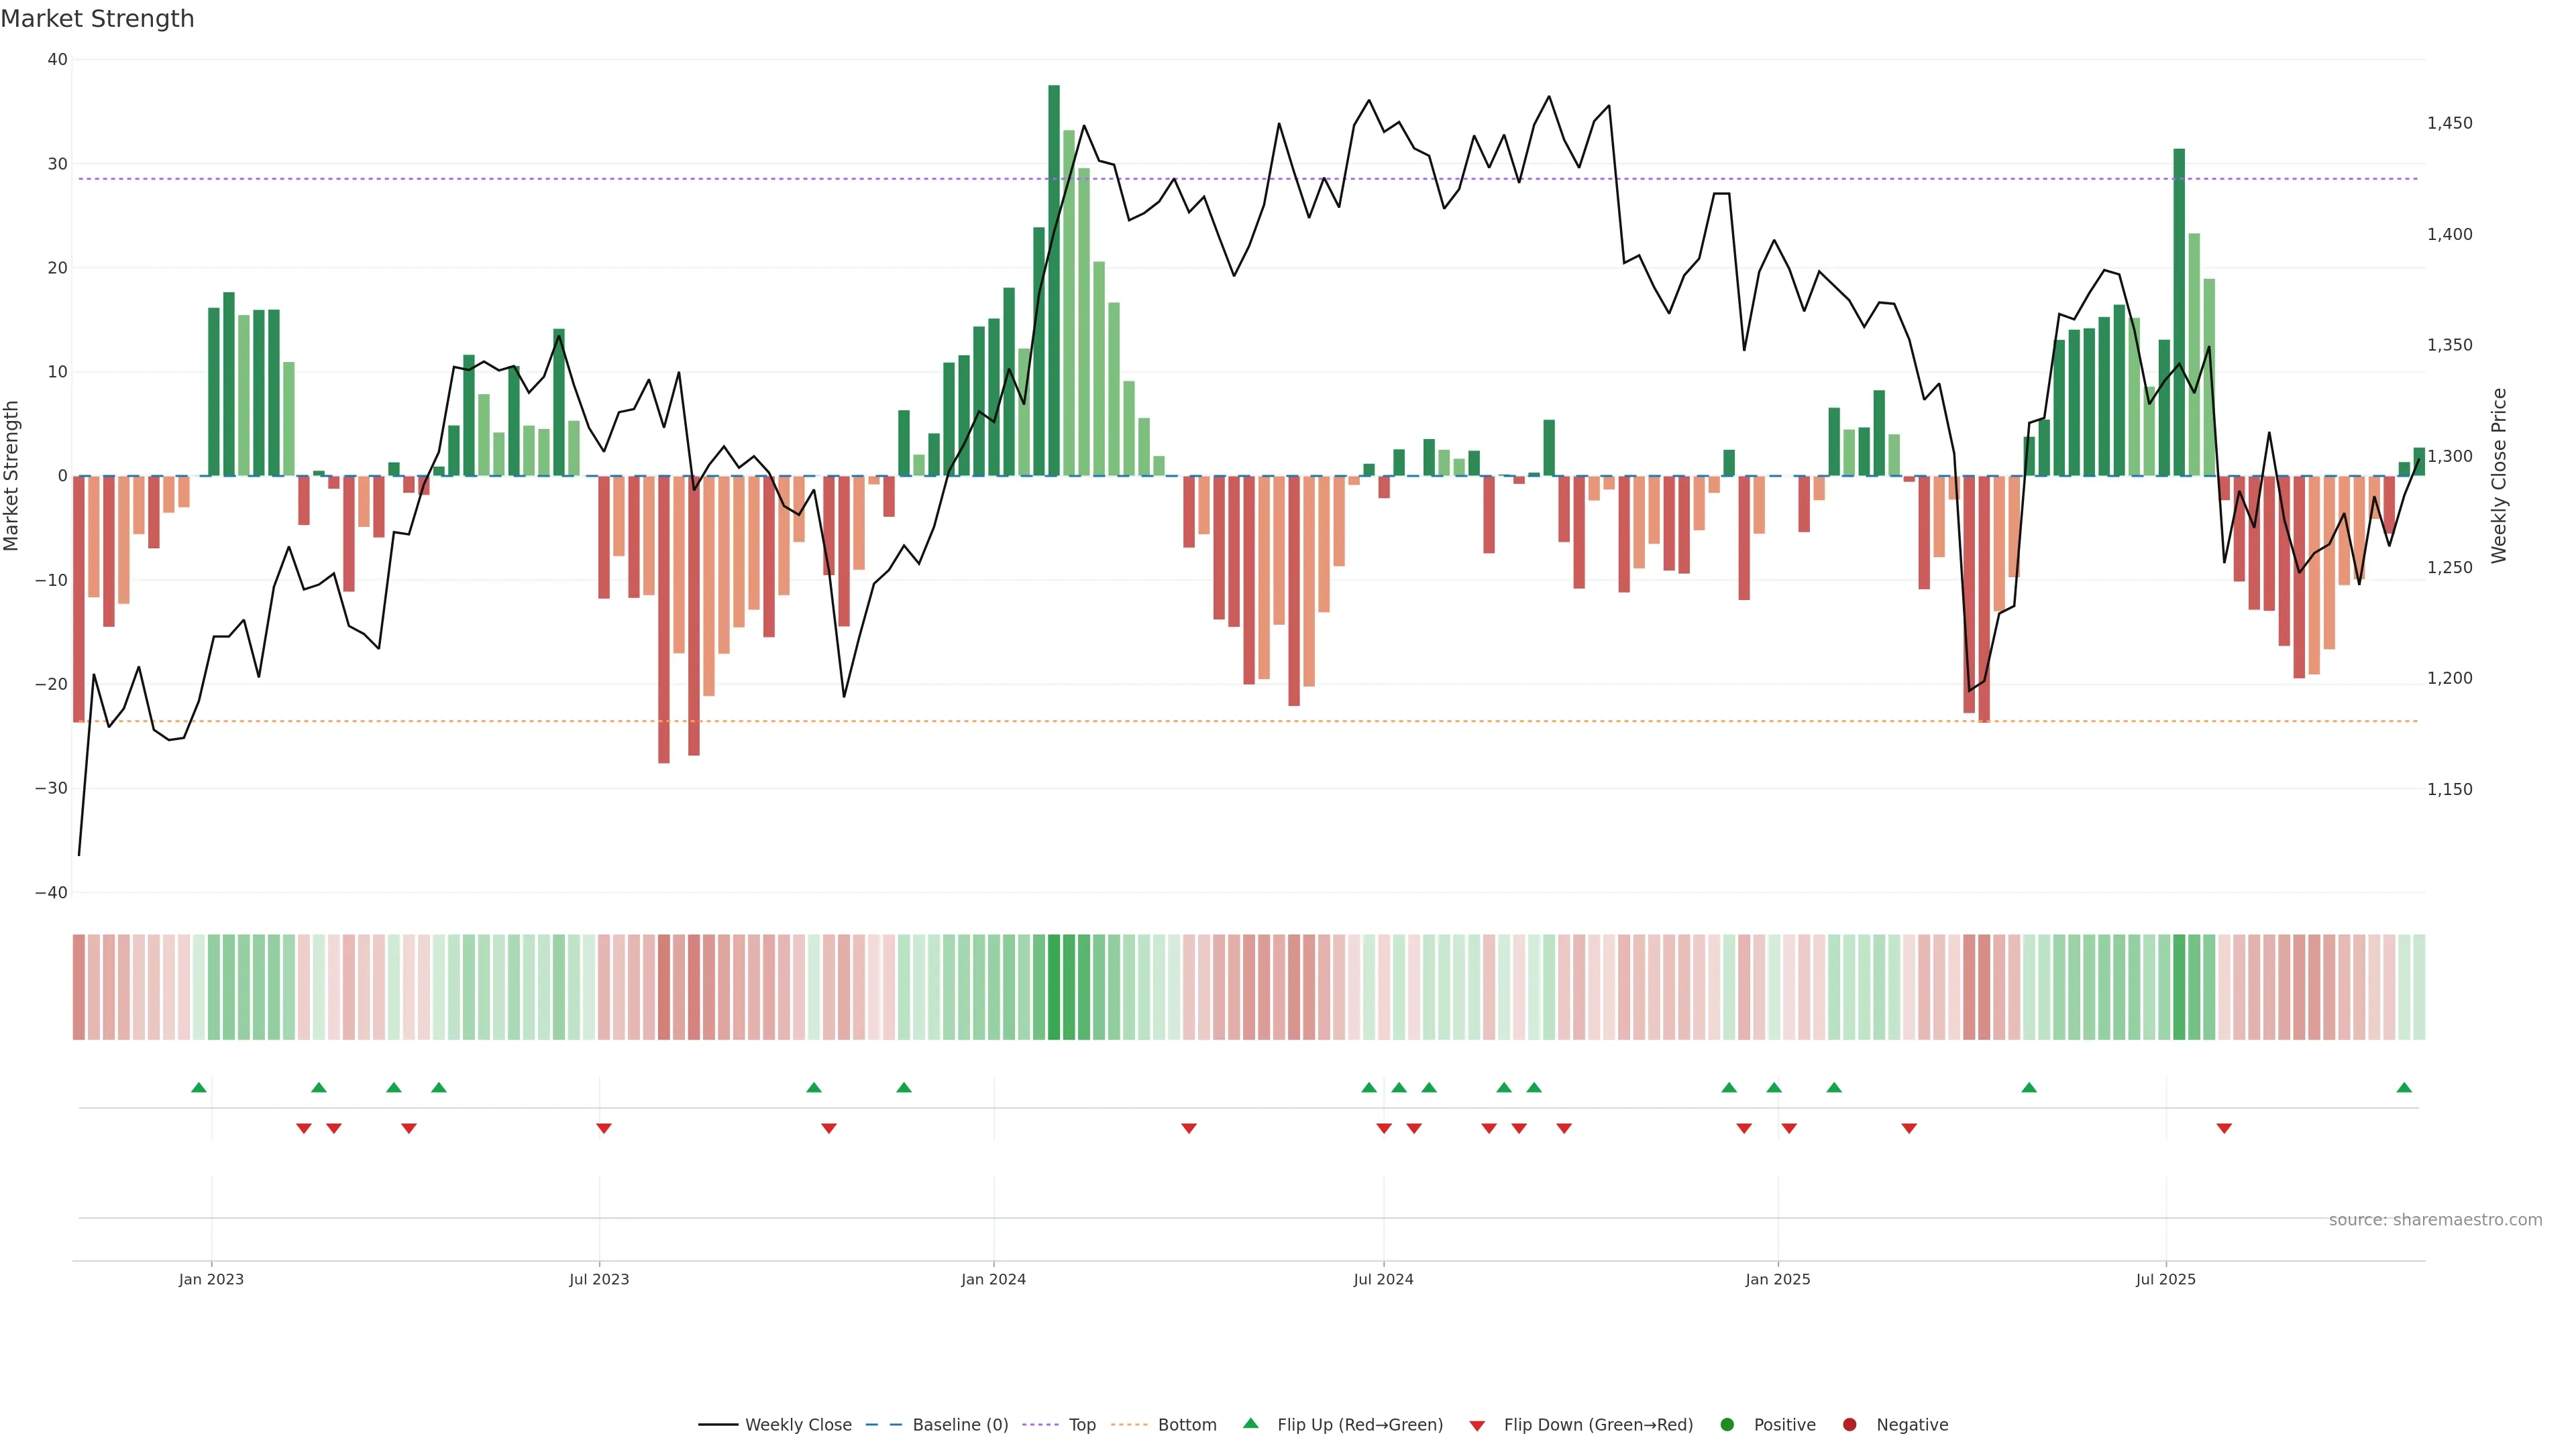This screenshot has height=1448, width=2576.
Task: Click the sharemaestro.com source text
Action: pyautogui.click(x=2435, y=1219)
